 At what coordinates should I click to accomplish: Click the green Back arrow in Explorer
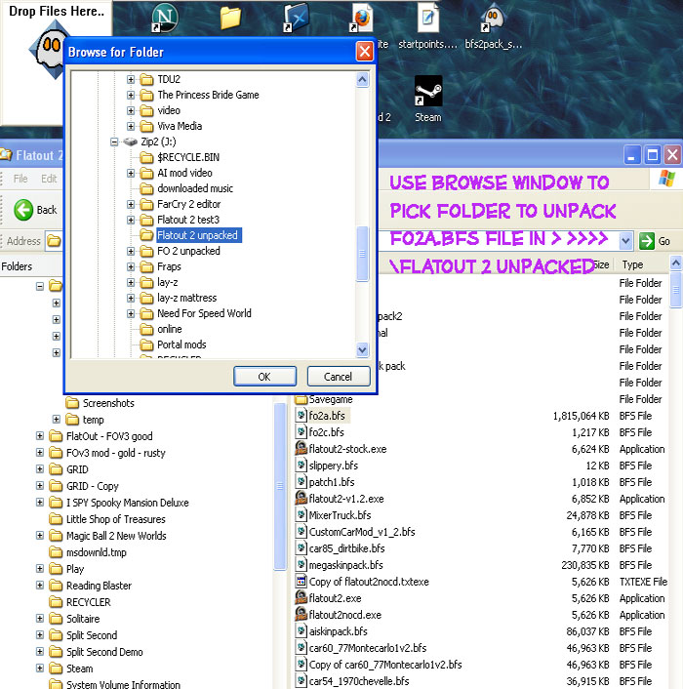[x=23, y=210]
